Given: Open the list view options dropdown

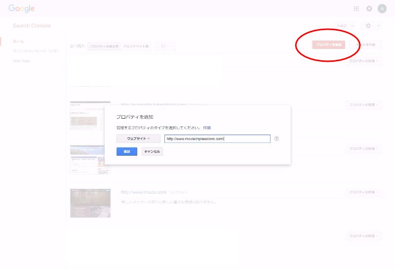Looking at the screenshot, I should [165, 46].
